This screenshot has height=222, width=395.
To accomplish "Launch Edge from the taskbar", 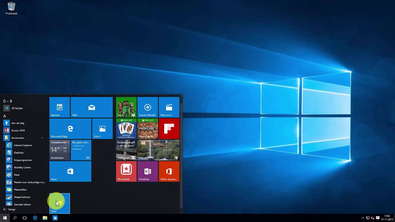I will [x=35, y=218].
